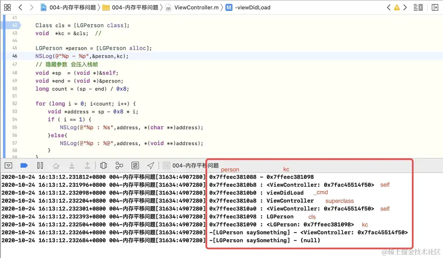Click console line '0x7ffeec3810b8 : <ViewController'

tap(292, 185)
